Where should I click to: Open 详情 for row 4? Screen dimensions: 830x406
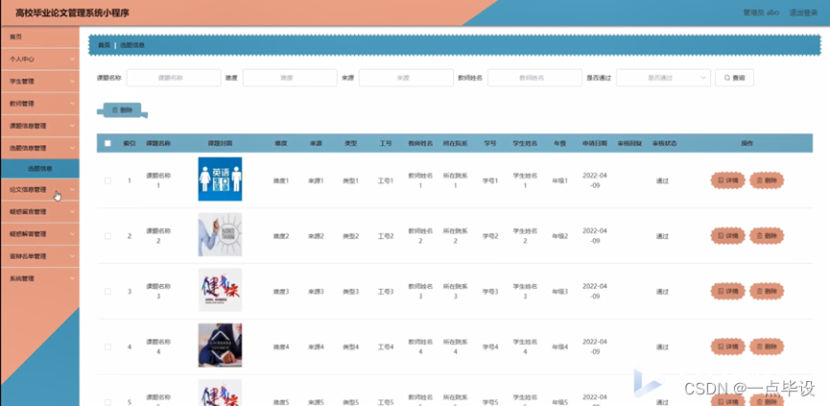click(x=728, y=347)
